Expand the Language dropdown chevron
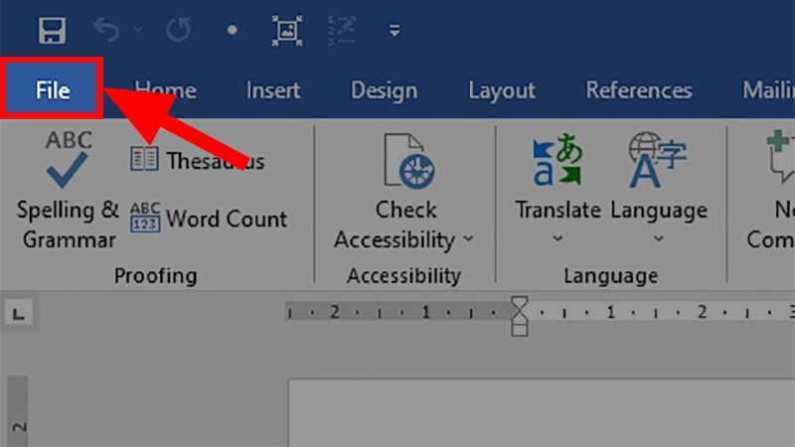 tap(658, 238)
